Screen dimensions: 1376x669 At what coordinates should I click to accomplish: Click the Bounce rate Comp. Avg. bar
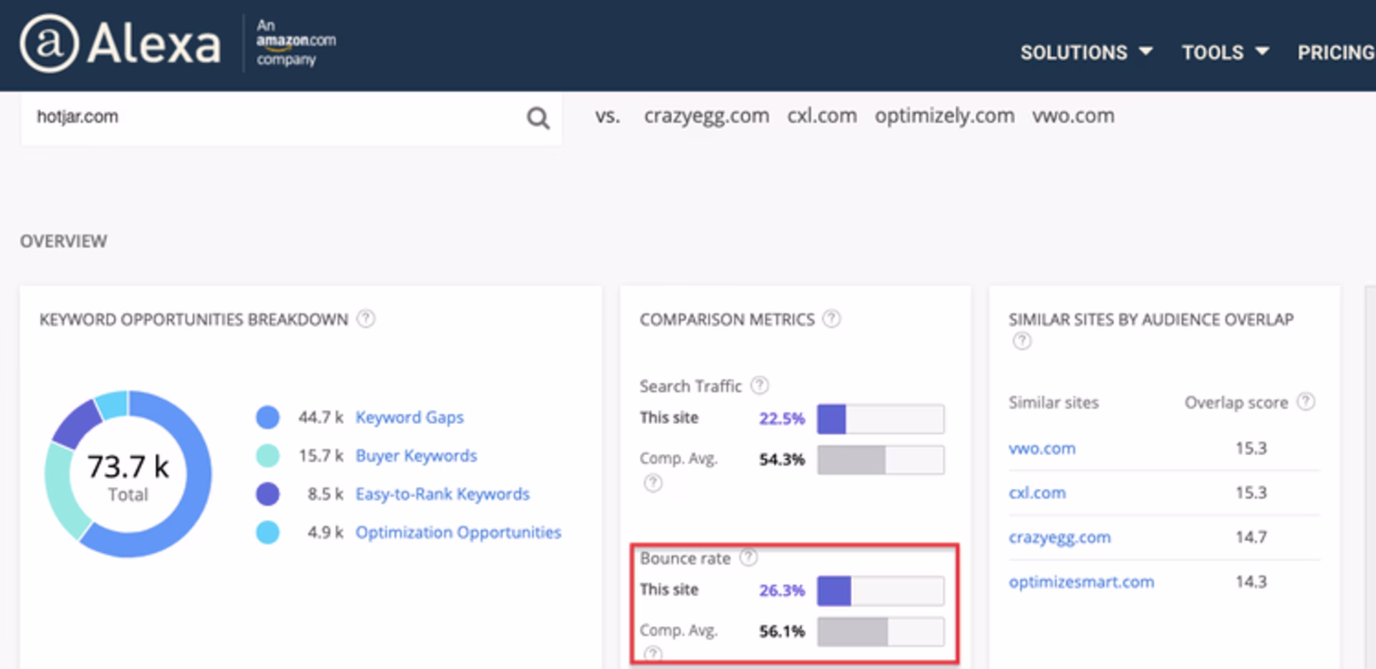[x=881, y=632]
